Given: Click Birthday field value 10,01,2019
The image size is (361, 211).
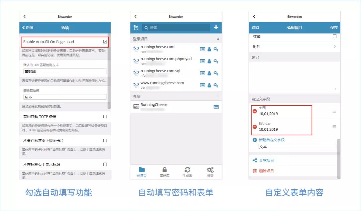Looking at the screenshot, I should tap(268, 129).
